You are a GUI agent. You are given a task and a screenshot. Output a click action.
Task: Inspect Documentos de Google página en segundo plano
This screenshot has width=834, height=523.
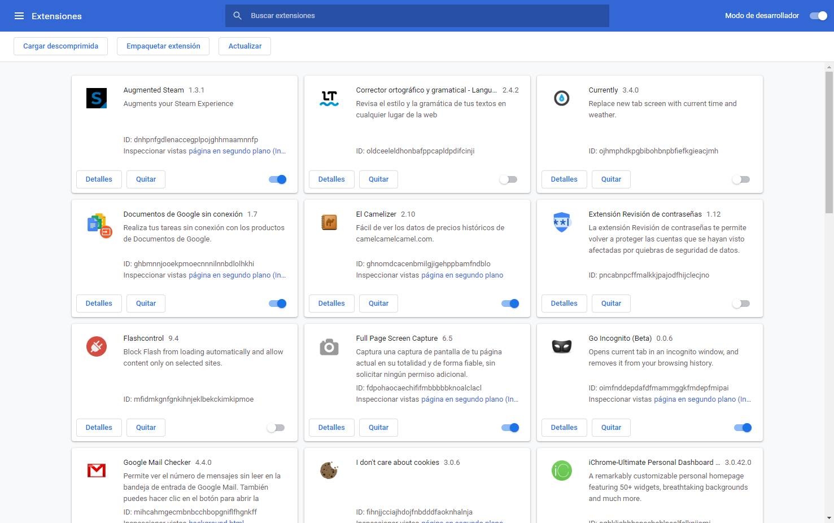(x=237, y=275)
